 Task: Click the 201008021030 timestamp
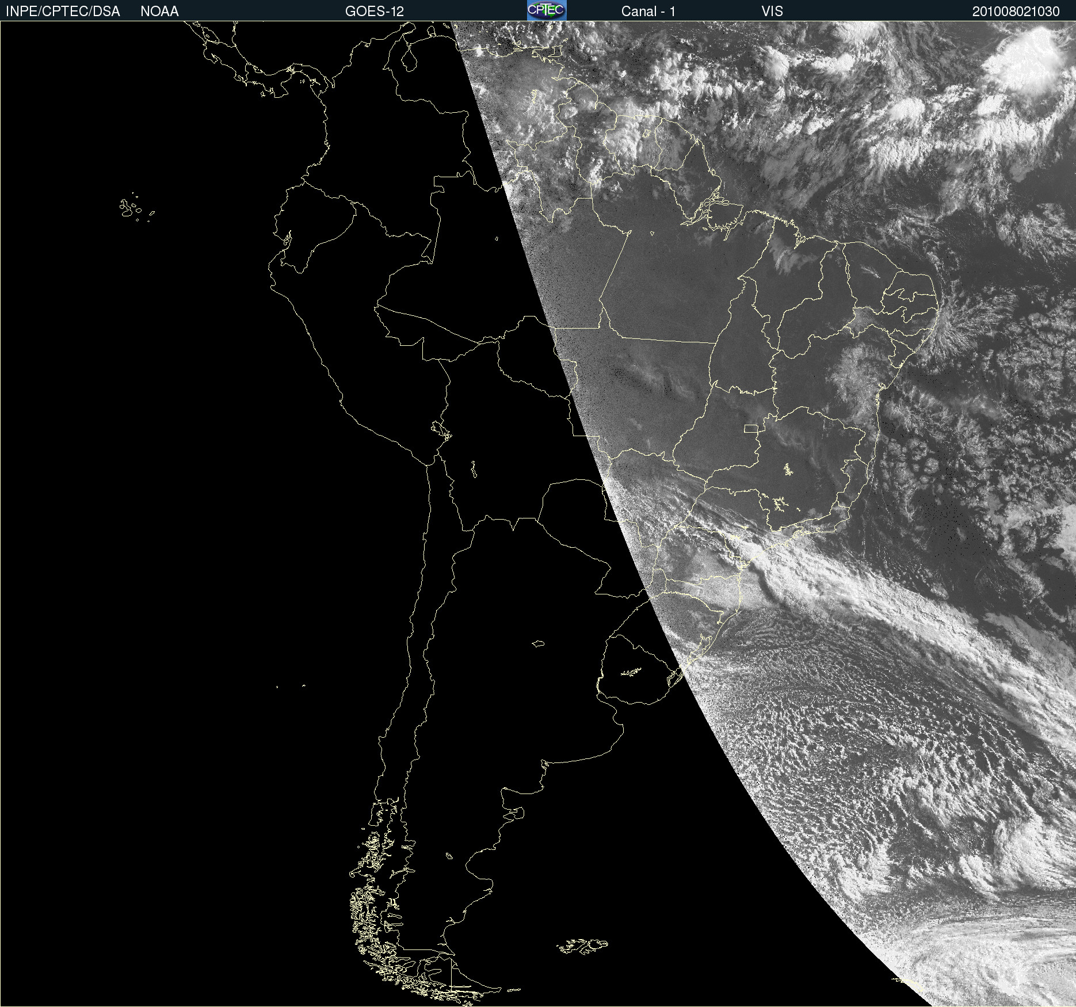tap(1016, 12)
